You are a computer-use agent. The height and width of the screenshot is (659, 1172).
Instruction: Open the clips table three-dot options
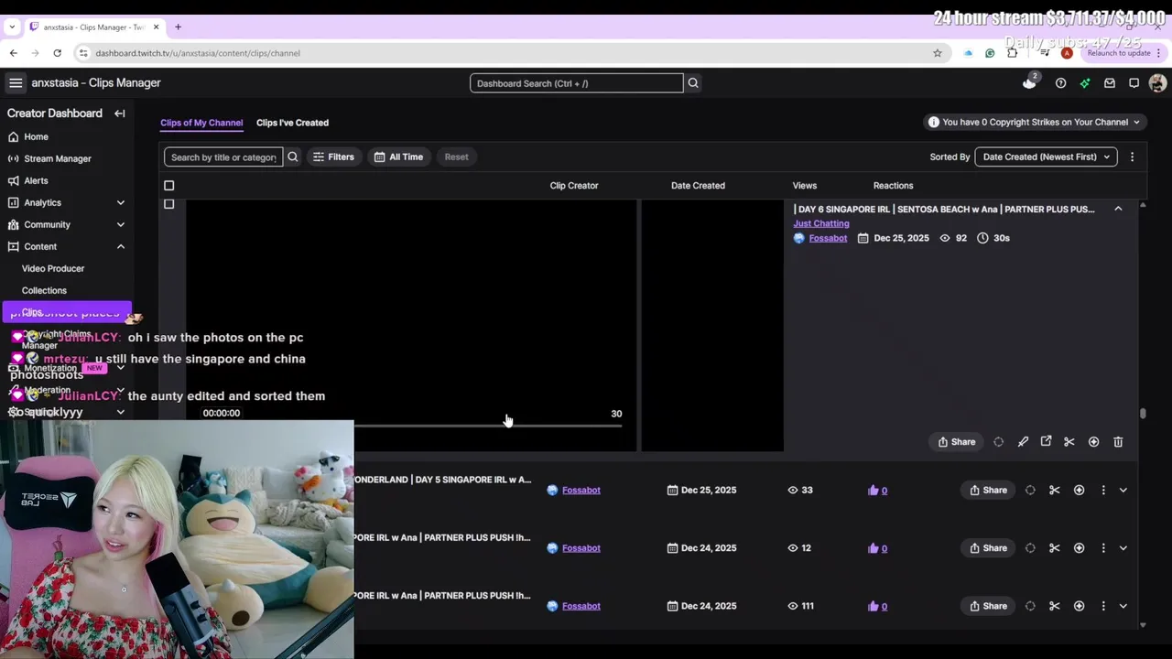[x=1132, y=157]
